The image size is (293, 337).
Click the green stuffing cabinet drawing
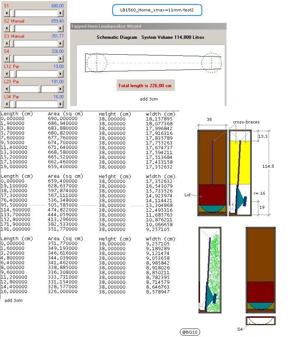pos(210,270)
